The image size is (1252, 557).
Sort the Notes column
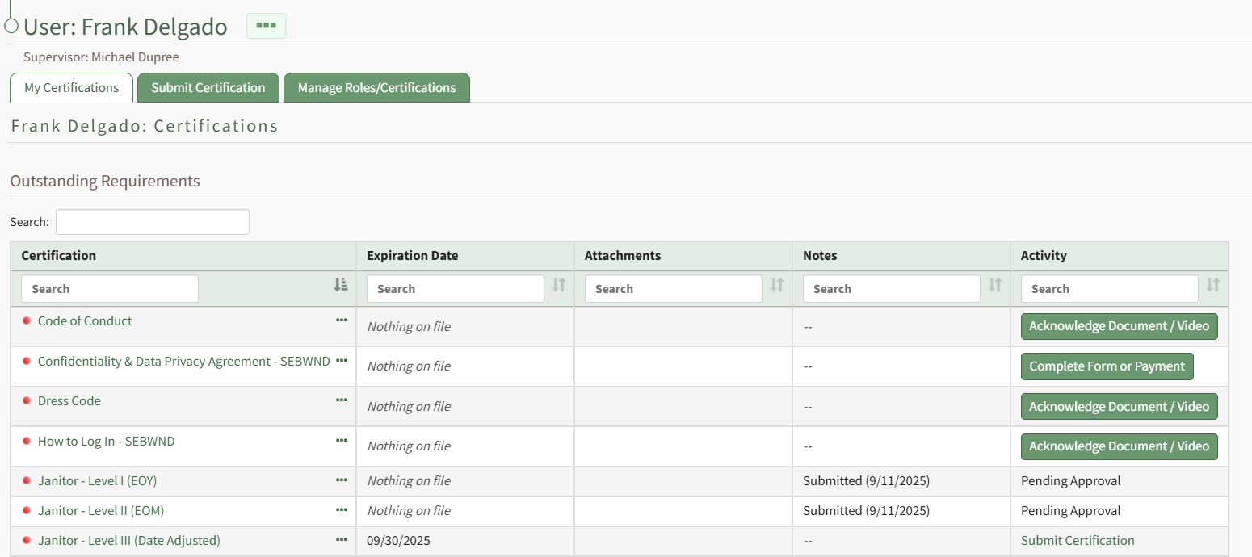(x=995, y=285)
